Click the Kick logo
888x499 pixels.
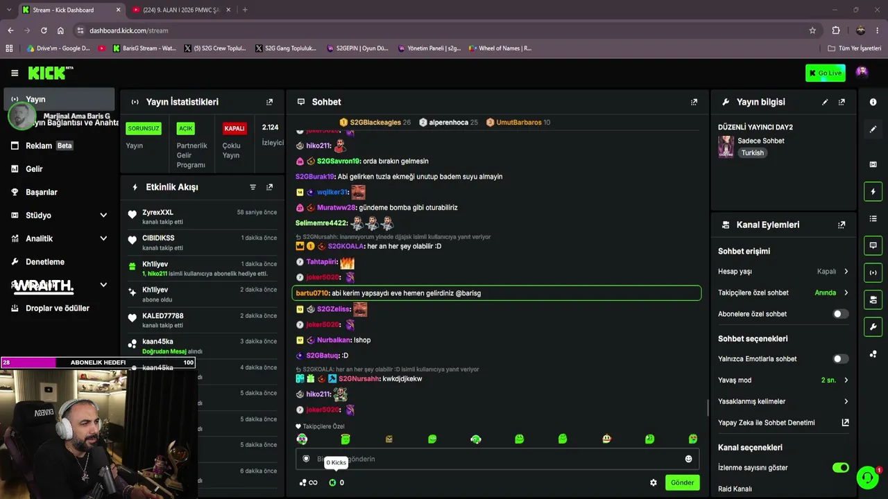[50, 73]
